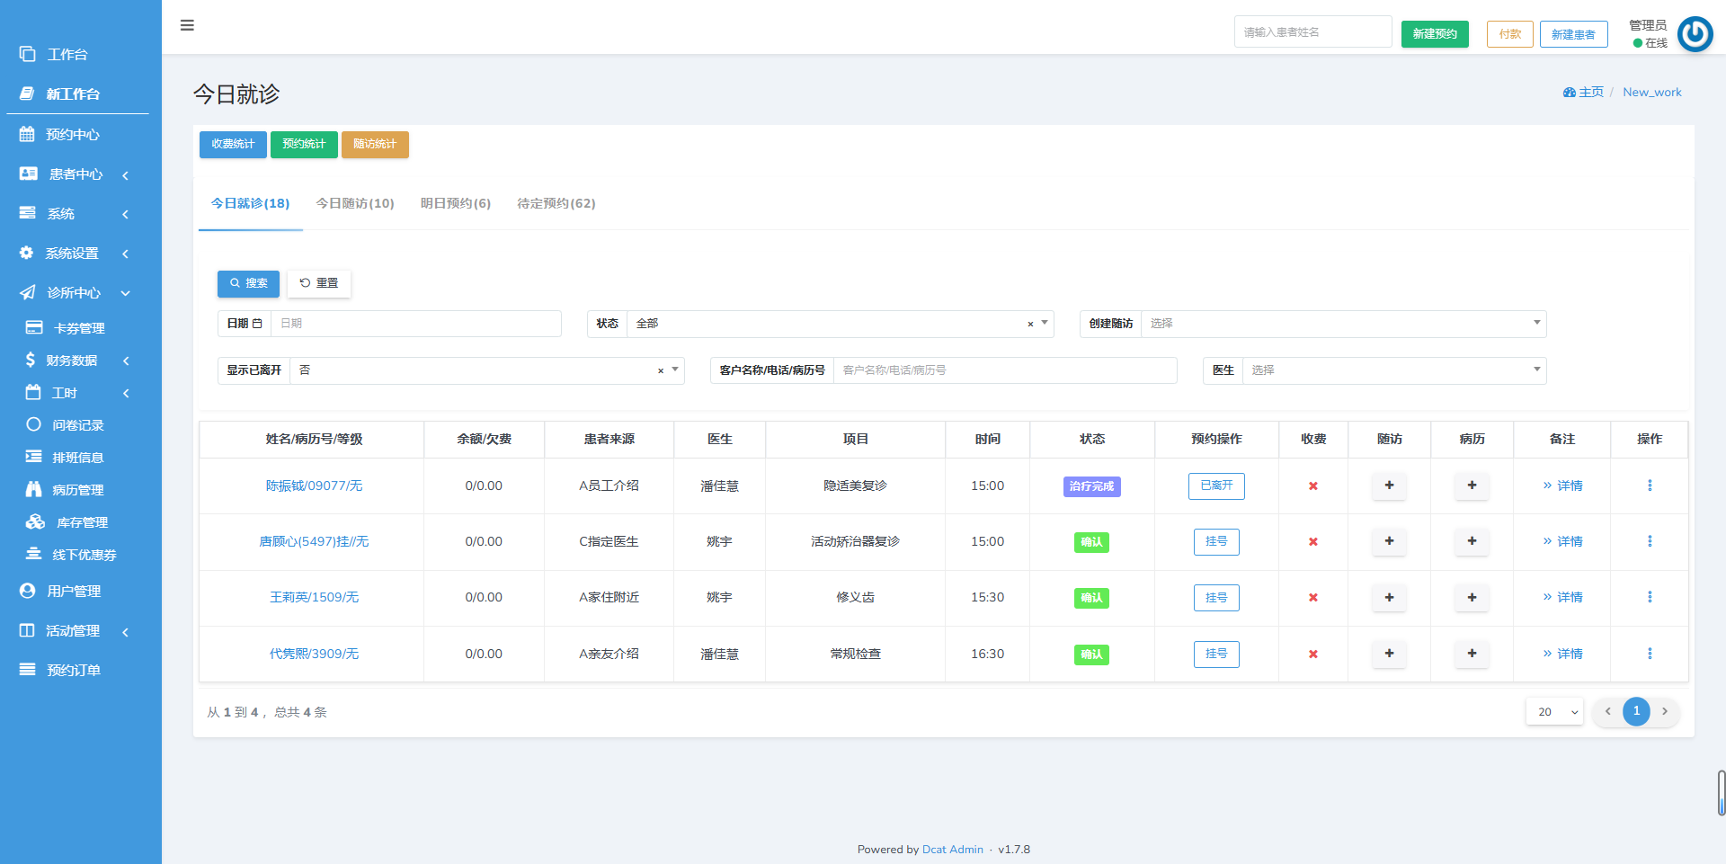1726x864 pixels.
Task: Go to next page arrow
Action: pos(1665,711)
